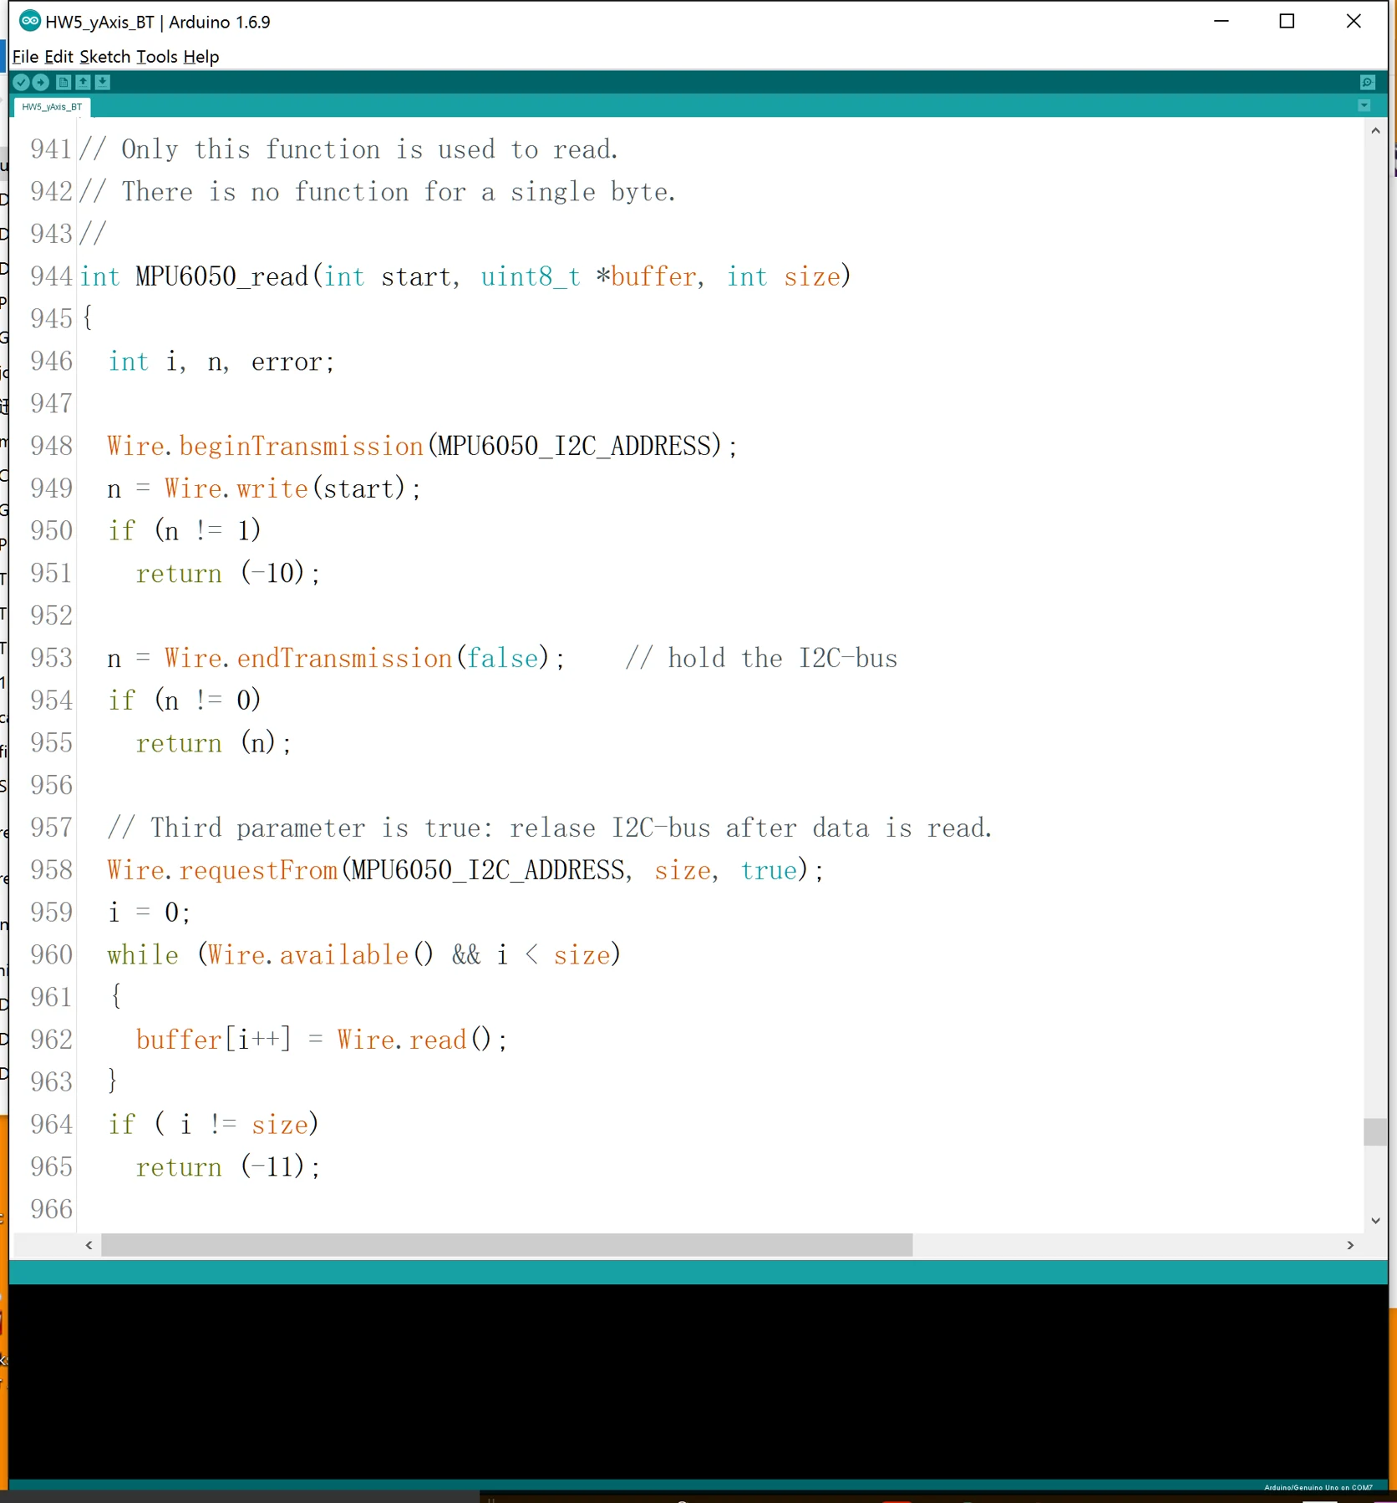Click the vertical scrollbar up arrow
The image size is (1397, 1503).
click(1375, 131)
